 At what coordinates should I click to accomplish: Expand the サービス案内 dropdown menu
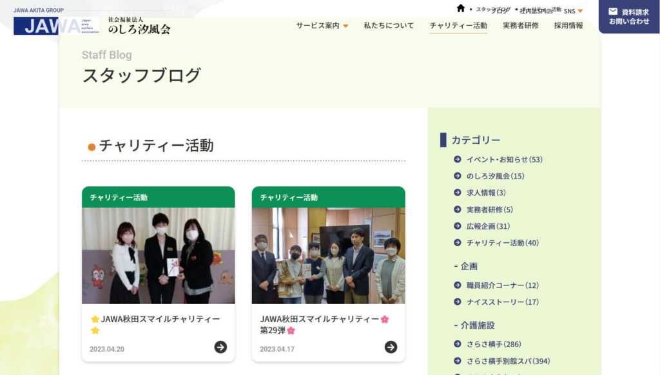tap(322, 26)
